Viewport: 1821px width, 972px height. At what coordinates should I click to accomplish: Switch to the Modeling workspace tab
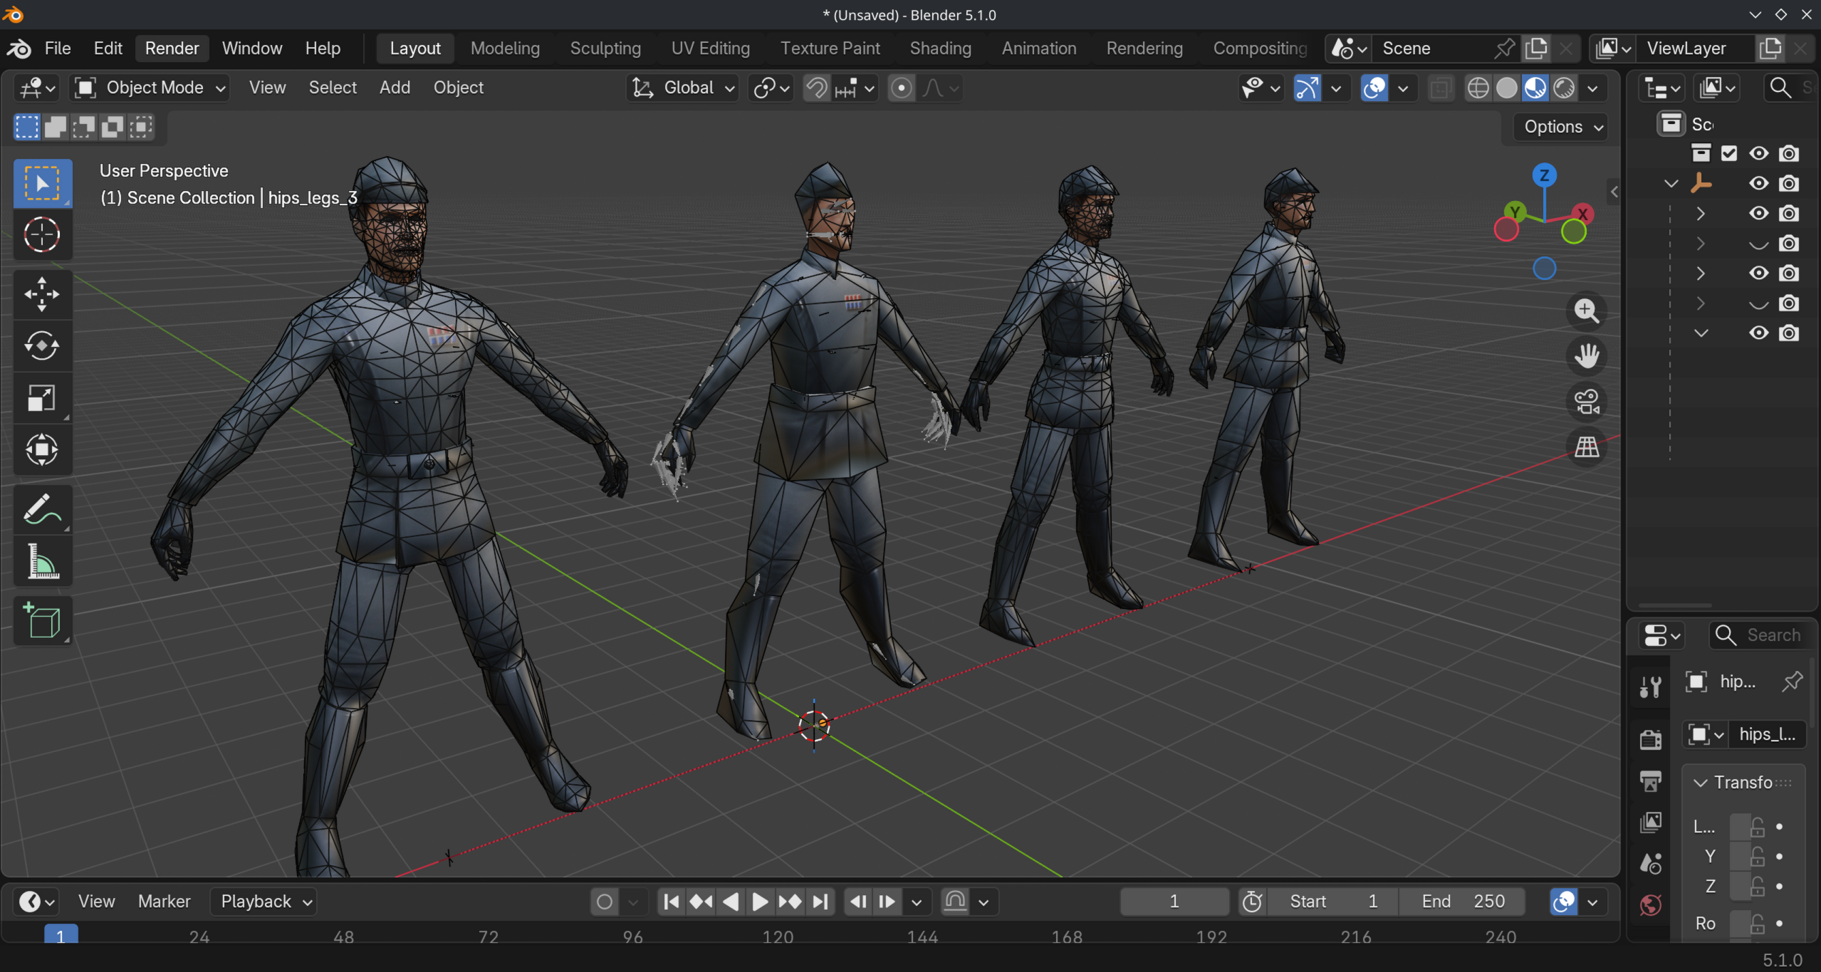505,48
